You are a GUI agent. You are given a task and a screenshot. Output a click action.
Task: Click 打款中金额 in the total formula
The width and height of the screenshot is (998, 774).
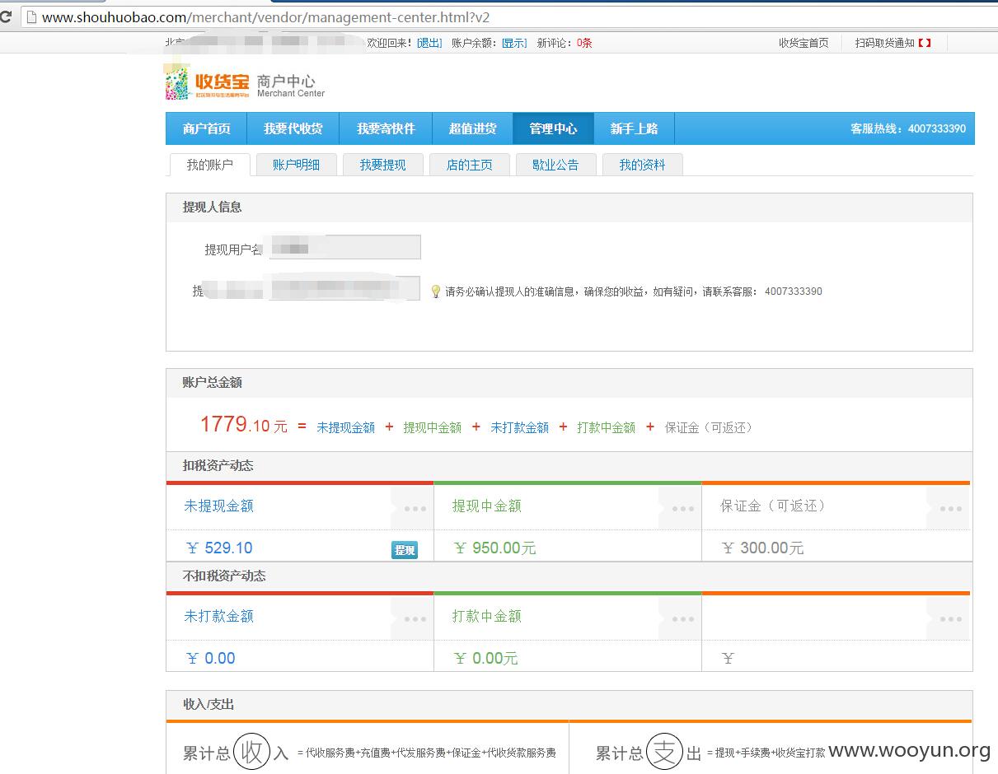pos(606,427)
